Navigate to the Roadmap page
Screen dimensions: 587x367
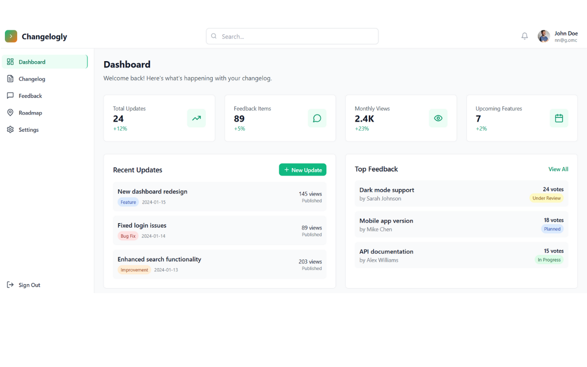(30, 113)
